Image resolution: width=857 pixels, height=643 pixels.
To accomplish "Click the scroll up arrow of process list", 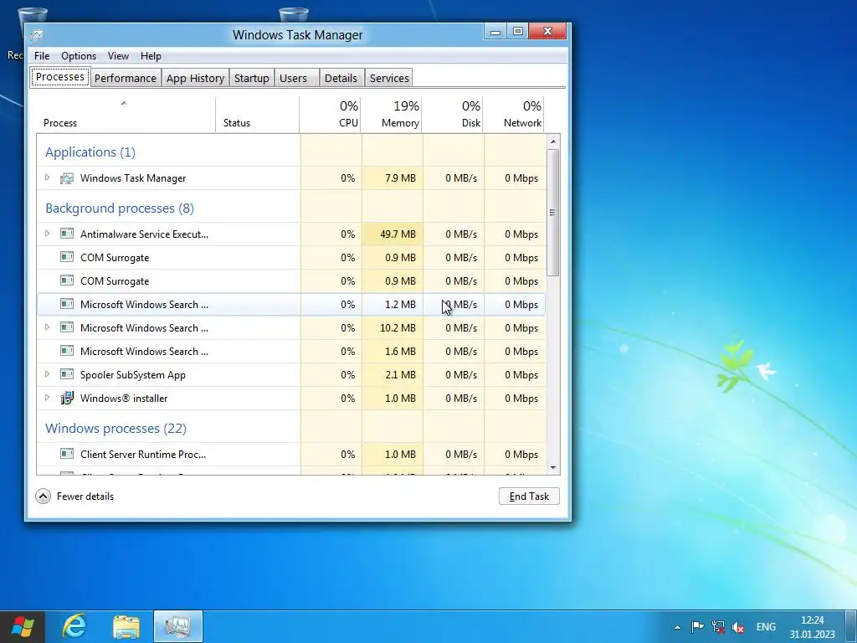I will pos(552,141).
